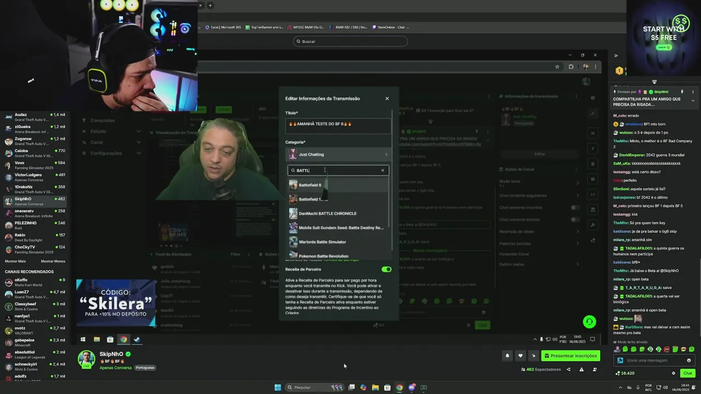Screen dimensions: 701x394
Task: Unpin message via pin icon
Action: tap(682, 92)
